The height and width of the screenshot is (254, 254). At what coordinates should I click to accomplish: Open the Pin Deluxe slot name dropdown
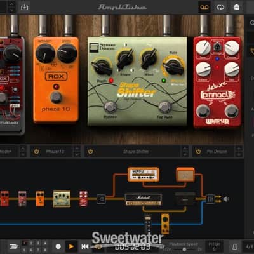point(217,152)
